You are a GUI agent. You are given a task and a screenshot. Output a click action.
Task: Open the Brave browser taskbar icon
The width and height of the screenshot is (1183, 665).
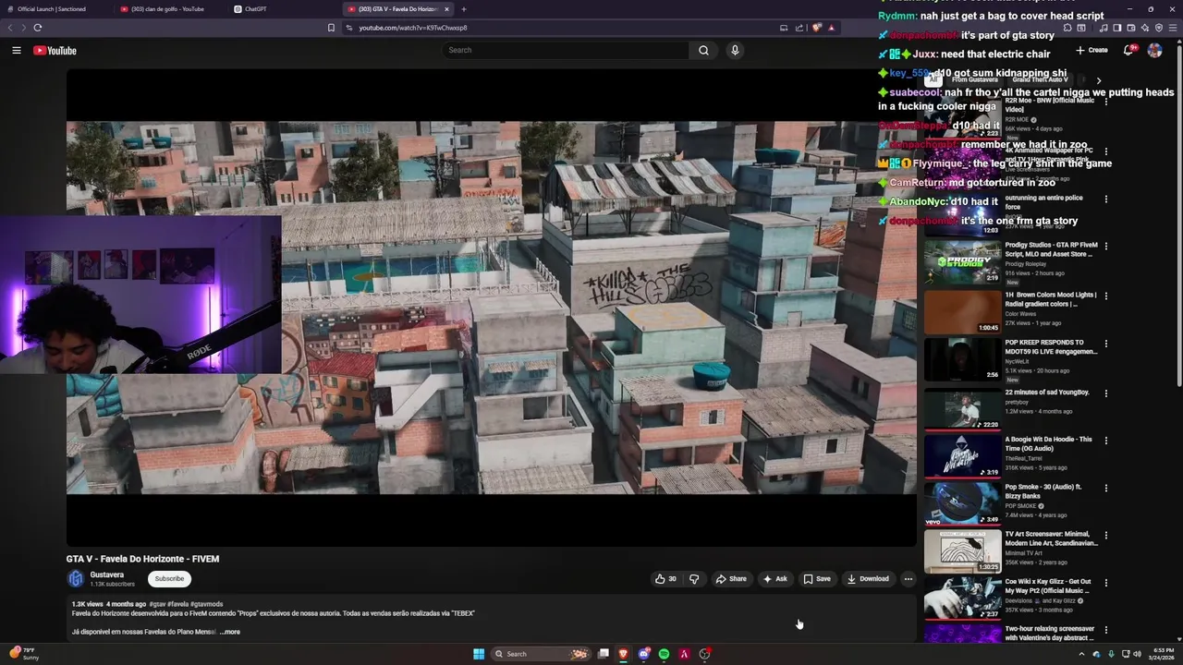[x=624, y=654]
